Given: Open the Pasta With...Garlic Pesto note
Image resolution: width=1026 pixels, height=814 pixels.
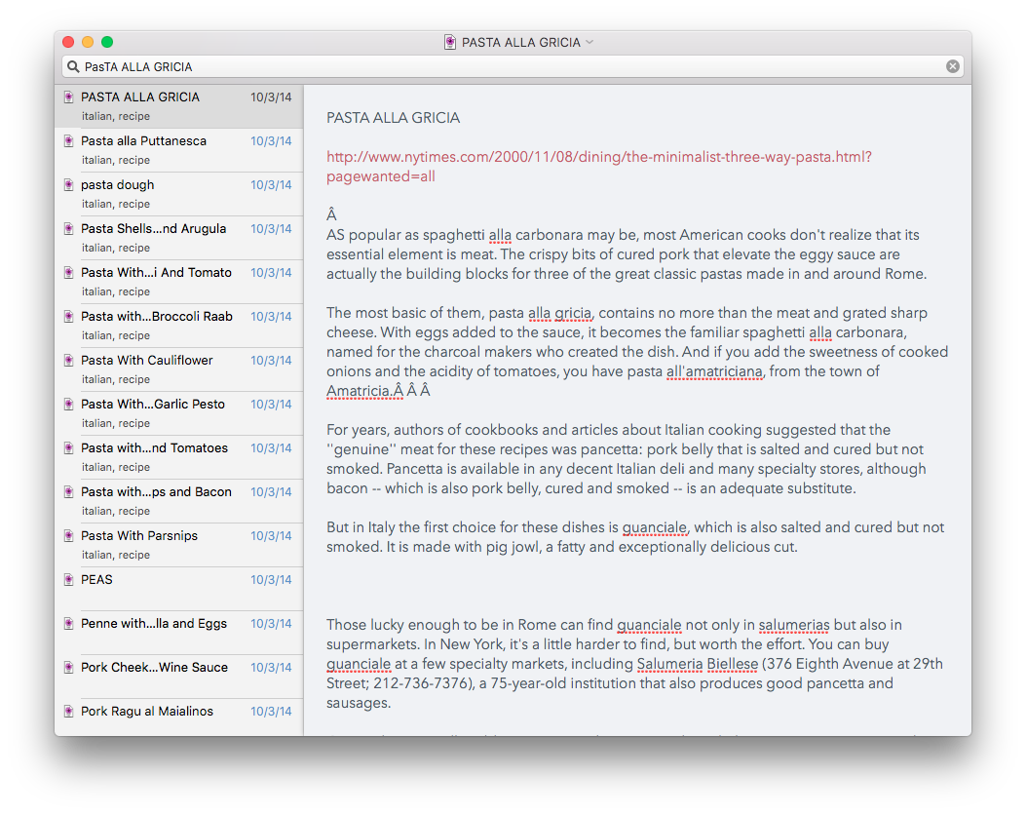Looking at the screenshot, I should point(179,413).
